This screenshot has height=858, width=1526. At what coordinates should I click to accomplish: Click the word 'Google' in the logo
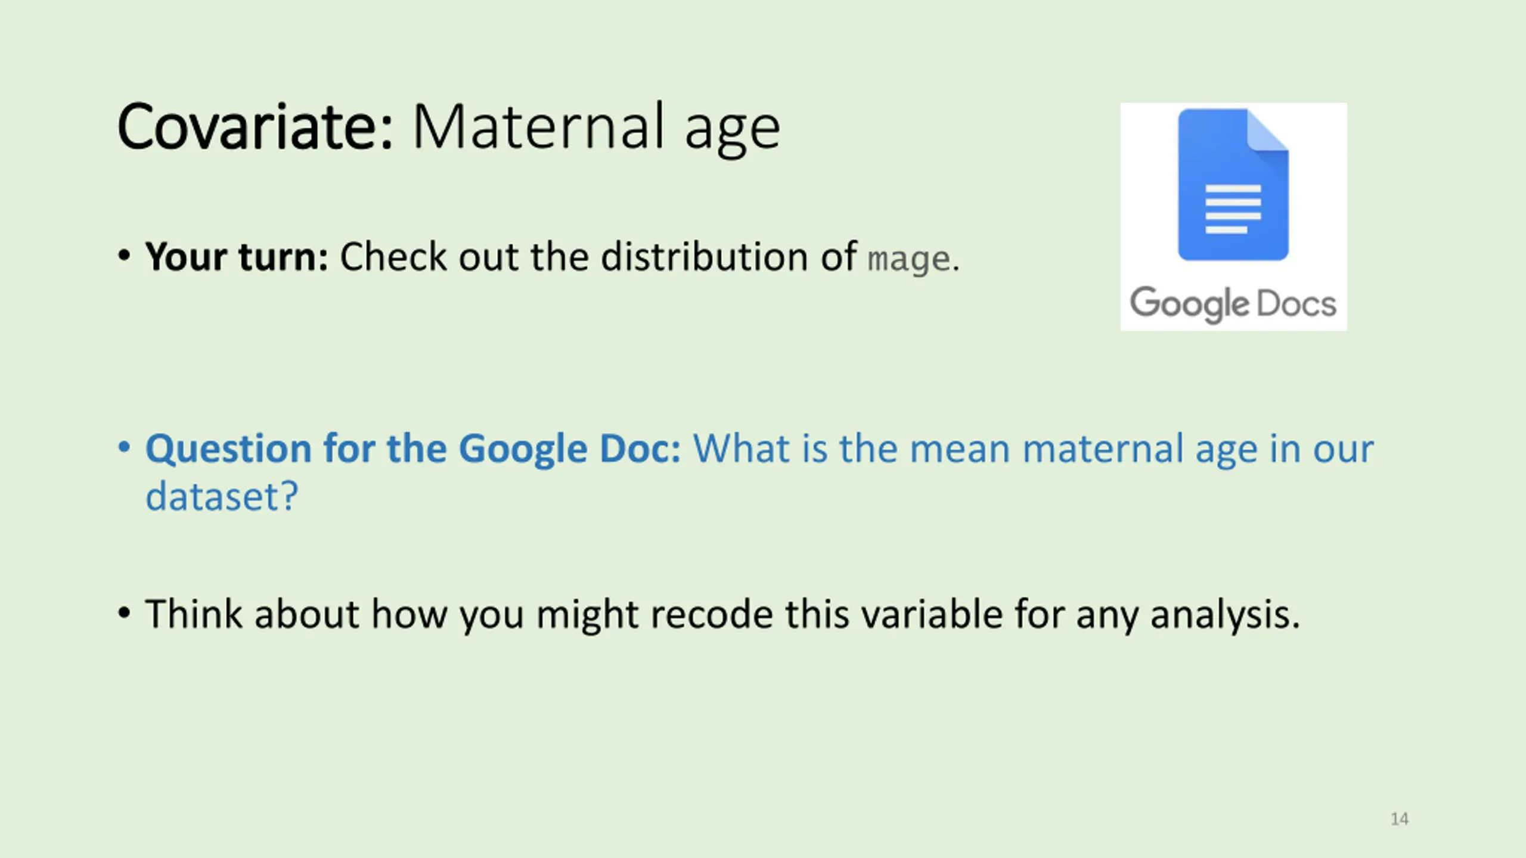(1190, 304)
